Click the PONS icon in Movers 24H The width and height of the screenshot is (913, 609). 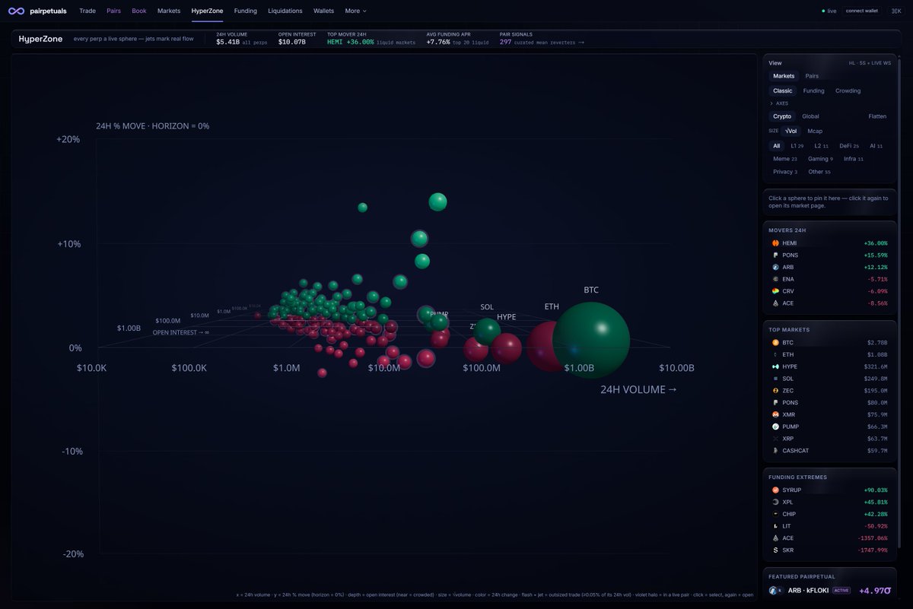[775, 255]
